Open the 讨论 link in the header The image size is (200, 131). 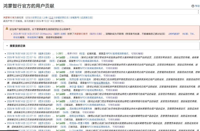pyautogui.click(x=28, y=18)
